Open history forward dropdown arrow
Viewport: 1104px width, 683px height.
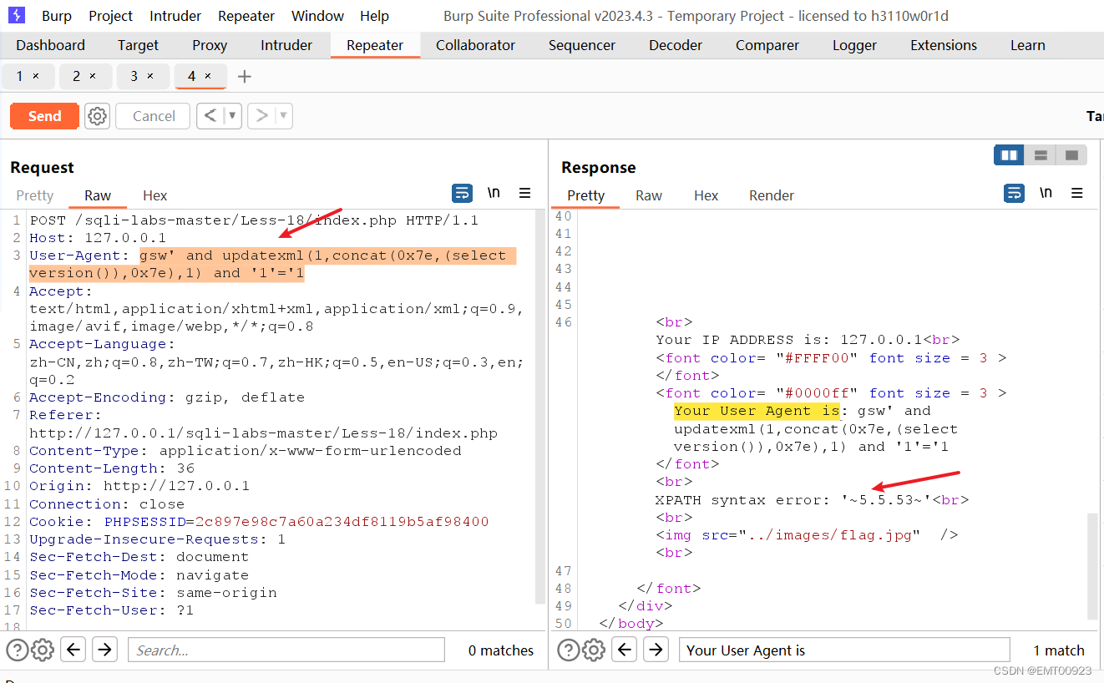284,115
